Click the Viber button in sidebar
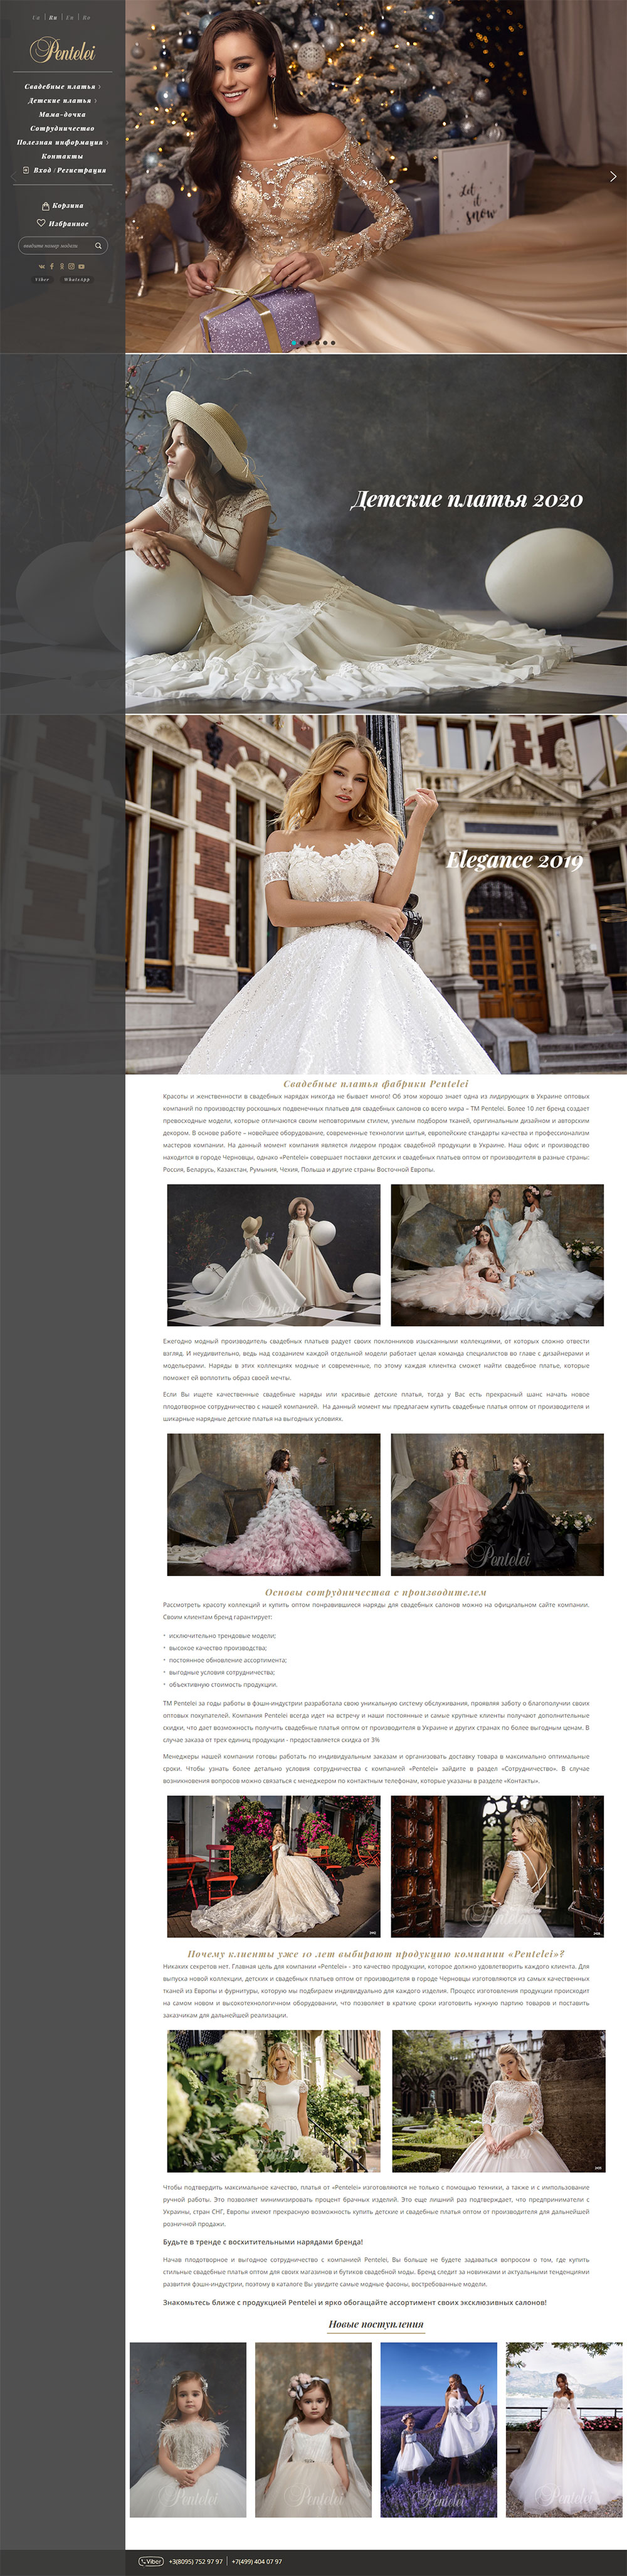The image size is (627, 2576). [x=42, y=280]
